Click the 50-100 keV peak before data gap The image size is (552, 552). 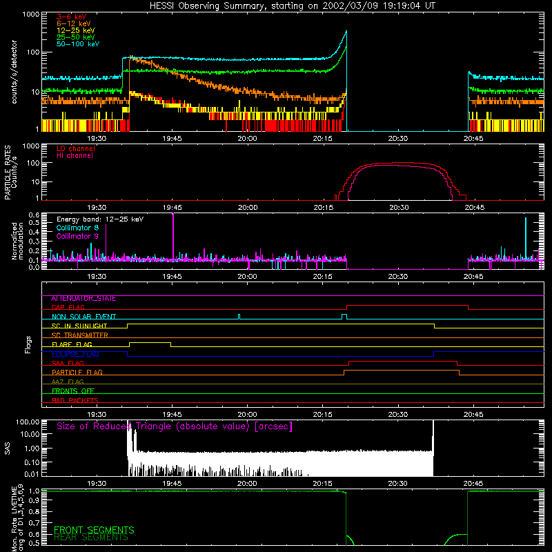[x=346, y=32]
